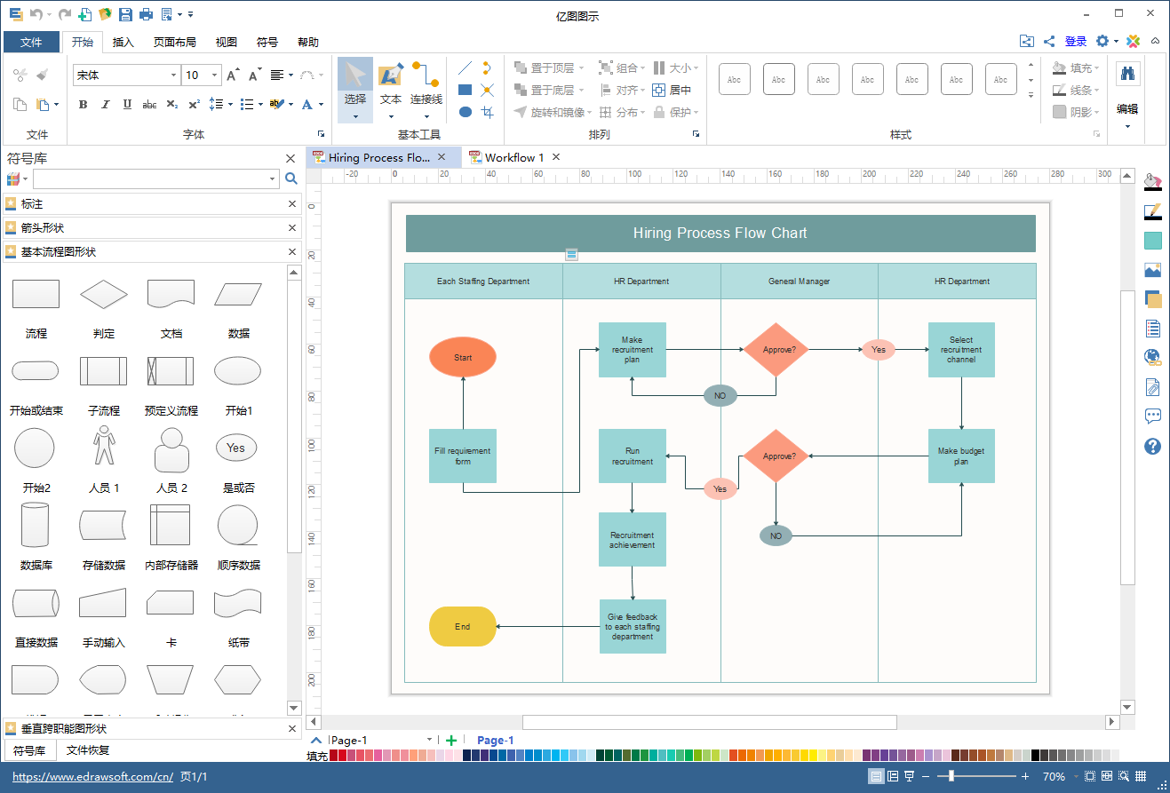Open the Insert (插入) ribbon tab
1170x793 pixels.
[x=123, y=42]
